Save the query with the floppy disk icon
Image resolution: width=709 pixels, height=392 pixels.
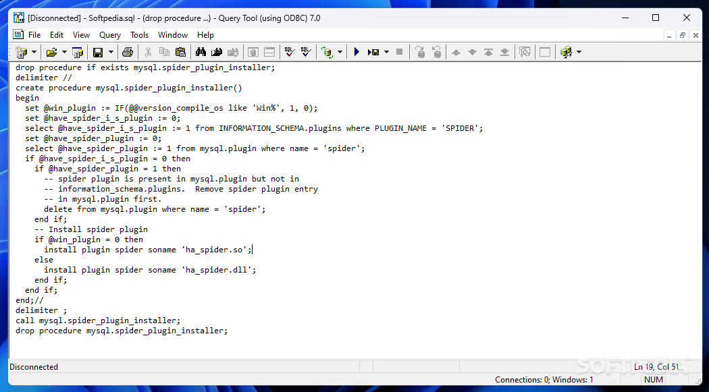(x=98, y=52)
